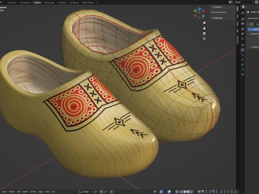Expand the Advanced section of modifier
259x194 pixels.
[255, 47]
